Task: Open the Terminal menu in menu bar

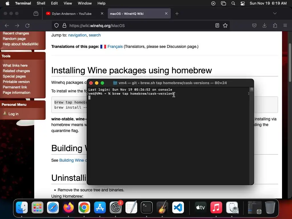Action: 23,3
